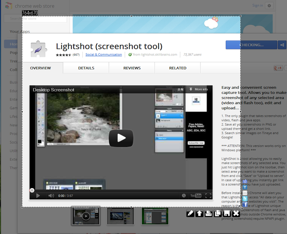
Task: Open Lightshot pencil edit tool
Action: [x=190, y=213]
